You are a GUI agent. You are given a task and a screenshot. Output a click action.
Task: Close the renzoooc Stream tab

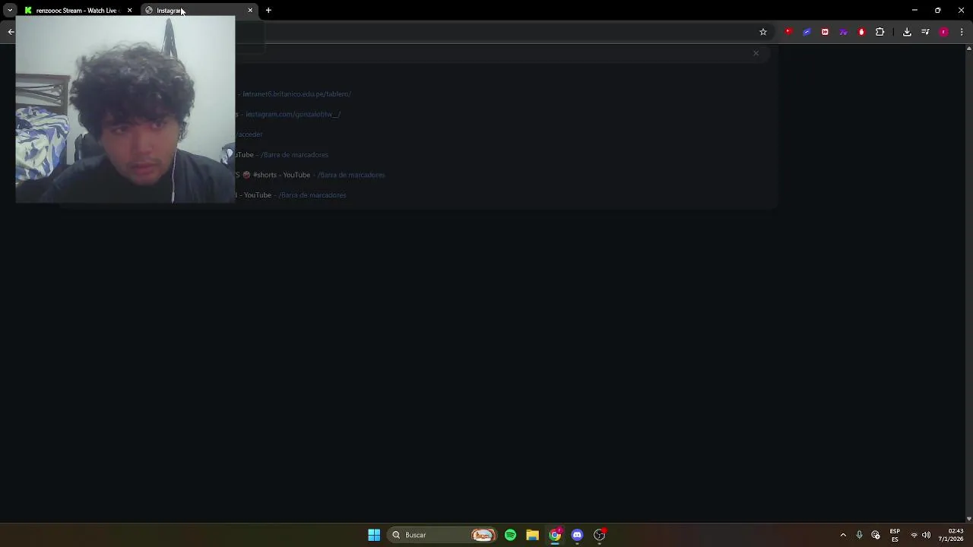(130, 11)
